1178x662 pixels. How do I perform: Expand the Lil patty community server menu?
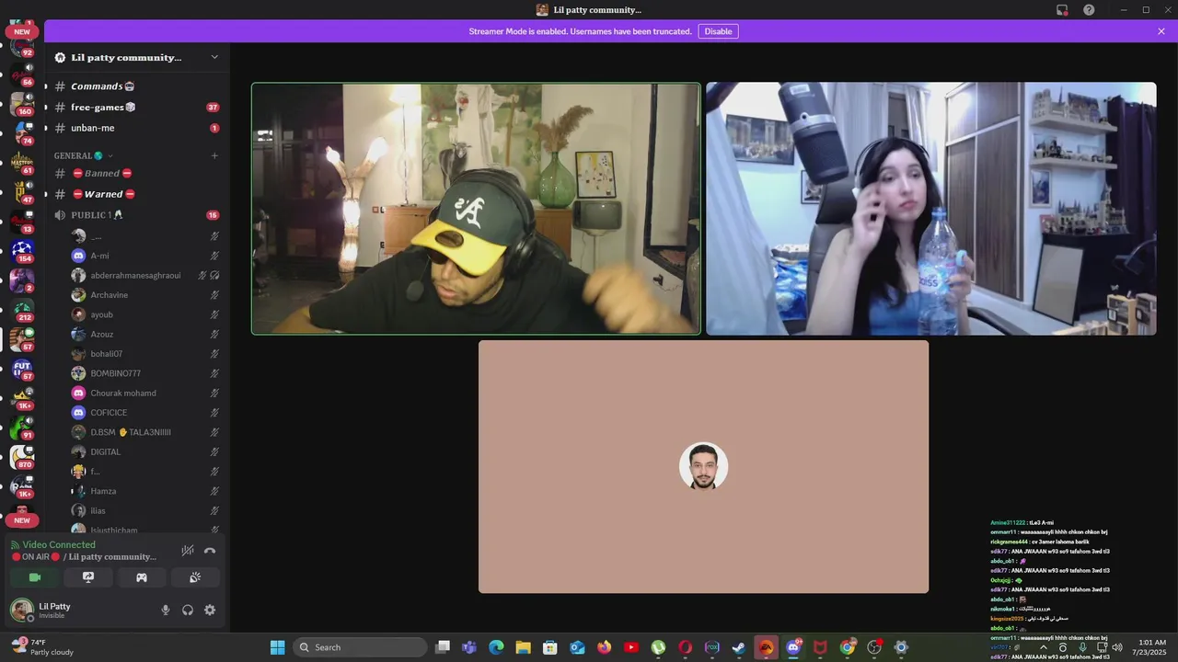tap(136, 57)
